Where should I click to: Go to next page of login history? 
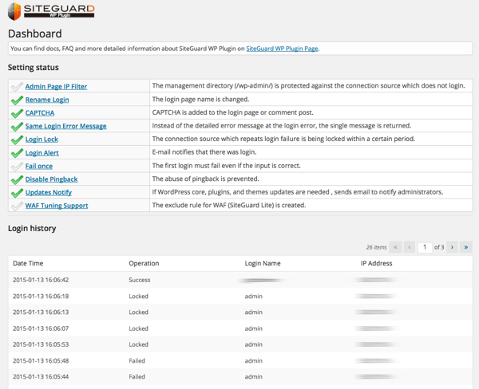[x=452, y=247]
